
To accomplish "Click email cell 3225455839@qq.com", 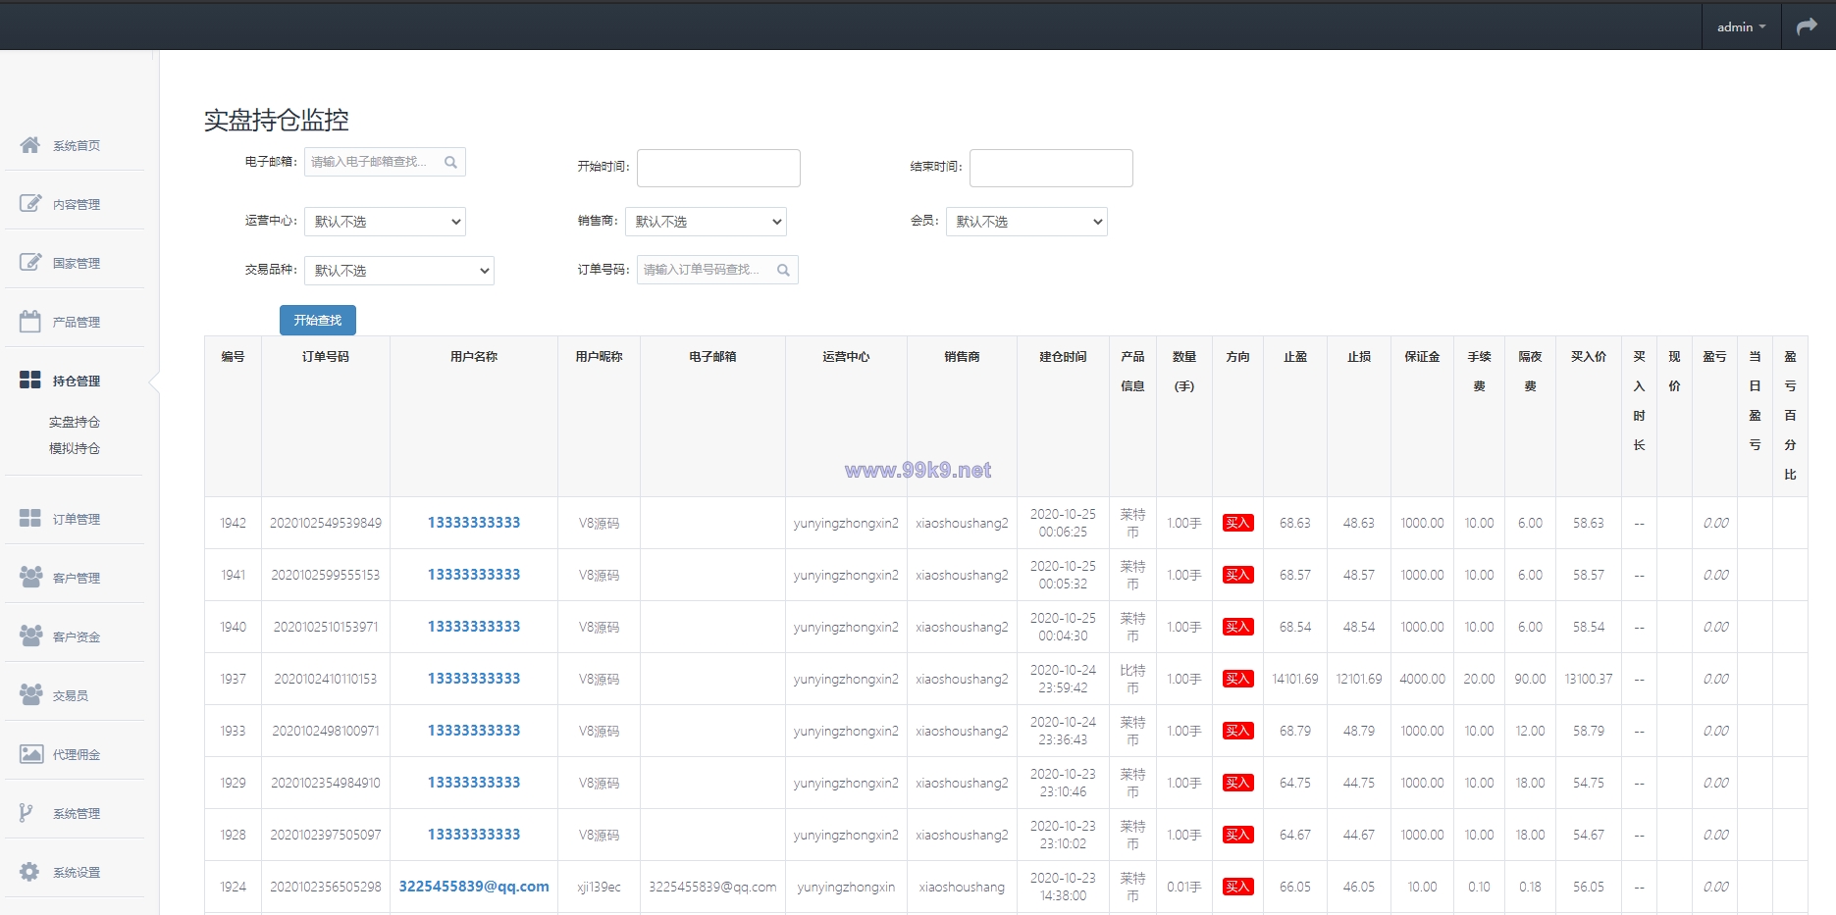I will (x=712, y=888).
